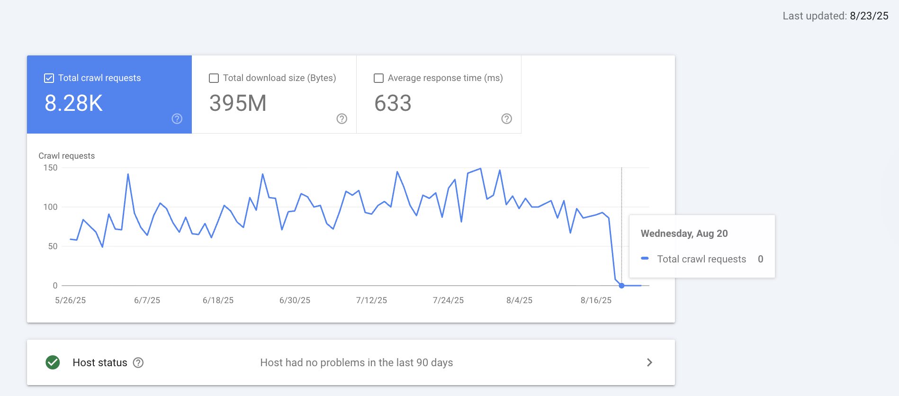
Task: Enable the Total download size (Bytes) checkbox
Action: tap(214, 78)
